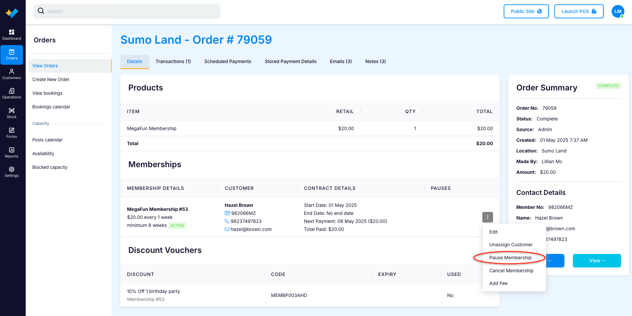Open the Dashboard sidebar icon
The height and width of the screenshot is (316, 632).
[x=12, y=35]
